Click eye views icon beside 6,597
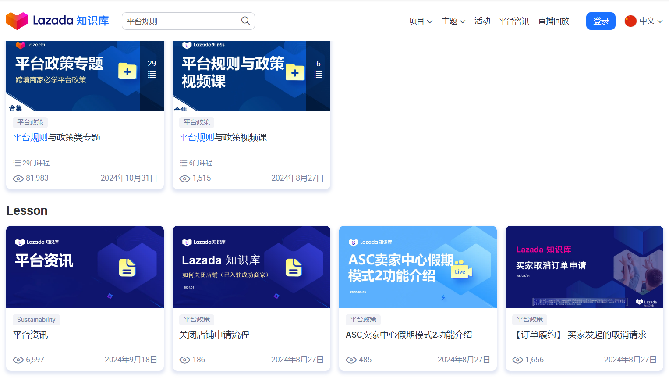 coord(18,360)
